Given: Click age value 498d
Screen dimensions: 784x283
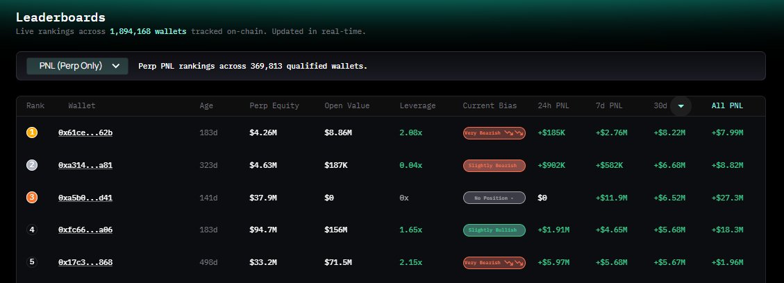Looking at the screenshot, I should pyautogui.click(x=208, y=262).
